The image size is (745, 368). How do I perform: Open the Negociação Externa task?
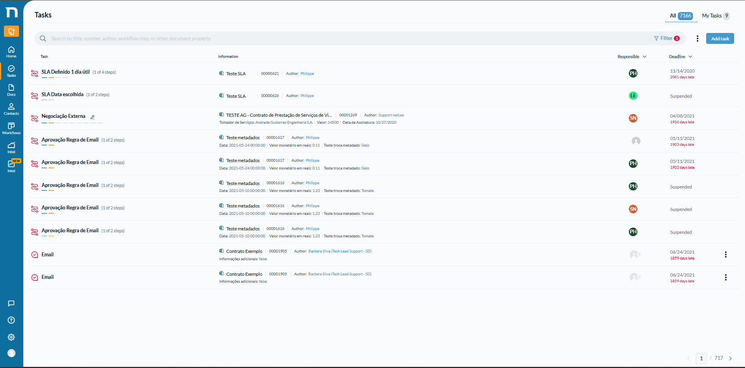coord(63,116)
